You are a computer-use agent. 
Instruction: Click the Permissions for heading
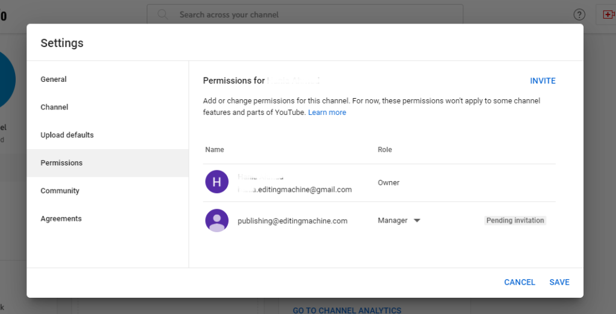(234, 81)
